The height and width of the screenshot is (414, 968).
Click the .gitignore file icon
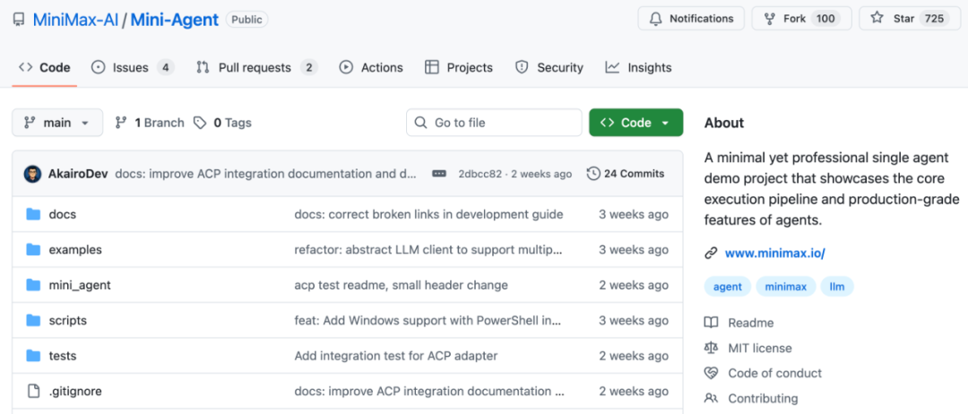pos(34,391)
